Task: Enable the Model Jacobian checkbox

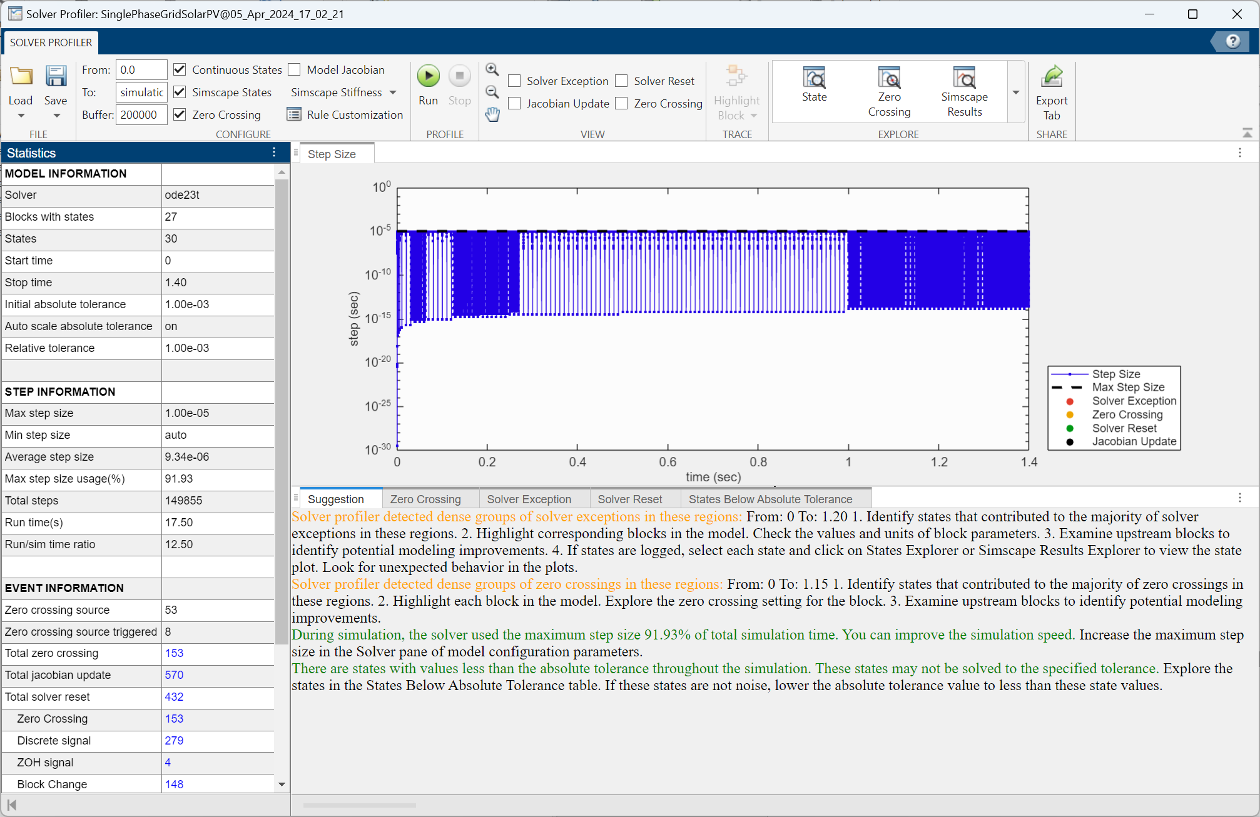Action: [295, 70]
